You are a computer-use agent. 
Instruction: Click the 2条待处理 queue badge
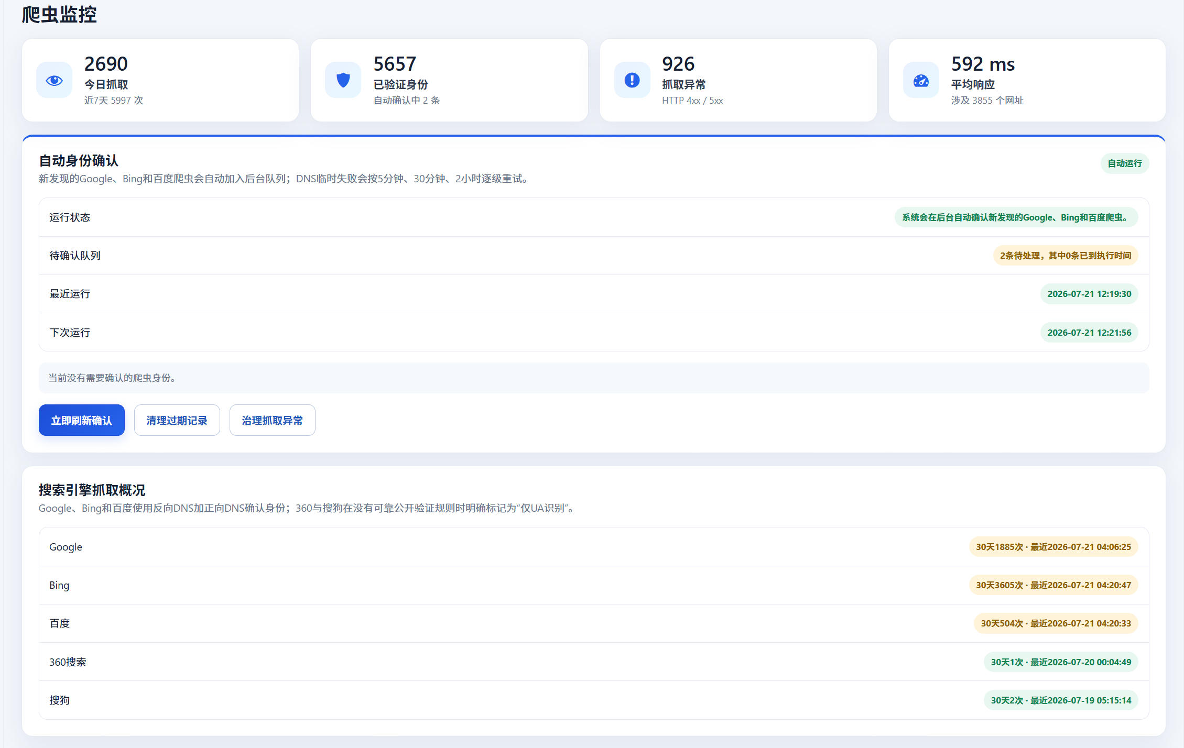pos(1066,256)
